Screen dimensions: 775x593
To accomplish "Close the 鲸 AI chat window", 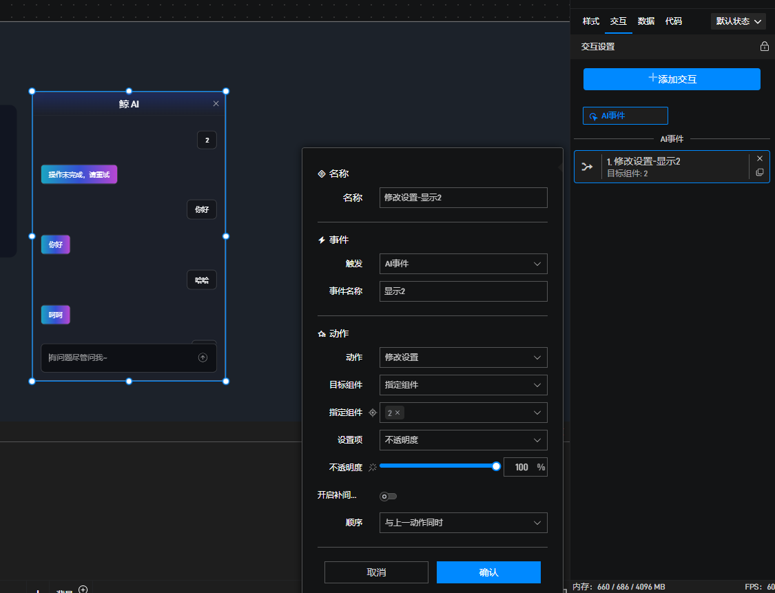I will pos(216,104).
